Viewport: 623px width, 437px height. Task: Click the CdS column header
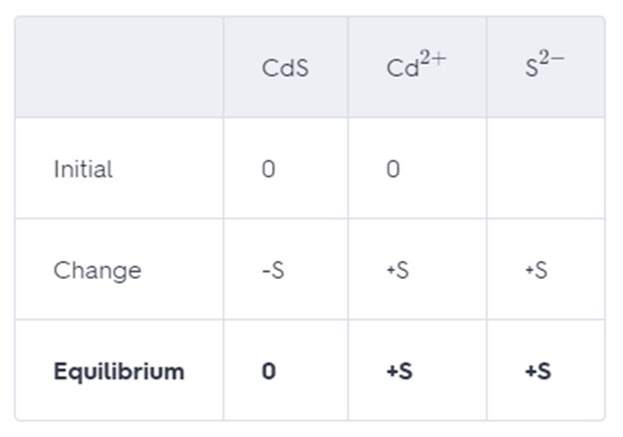tap(284, 71)
